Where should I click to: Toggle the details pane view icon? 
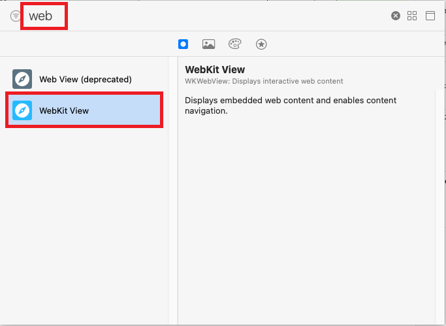[430, 16]
